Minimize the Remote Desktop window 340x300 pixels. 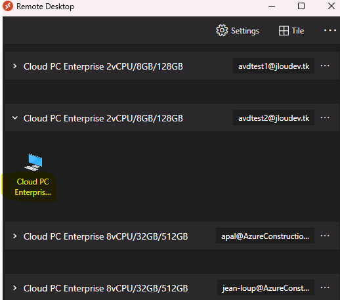click(x=272, y=6)
